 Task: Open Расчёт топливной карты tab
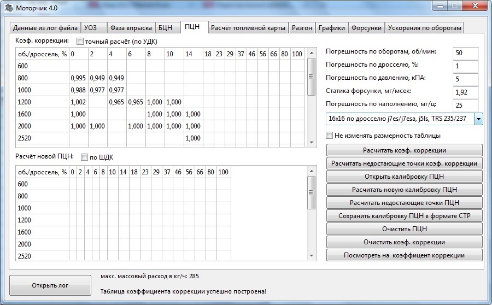pos(248,28)
